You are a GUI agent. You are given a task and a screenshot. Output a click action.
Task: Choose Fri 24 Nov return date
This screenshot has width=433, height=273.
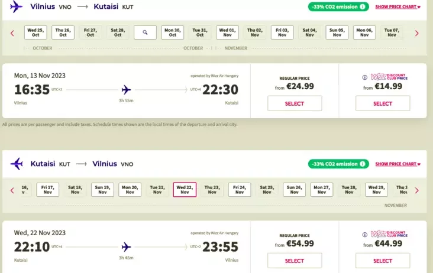[239, 190]
